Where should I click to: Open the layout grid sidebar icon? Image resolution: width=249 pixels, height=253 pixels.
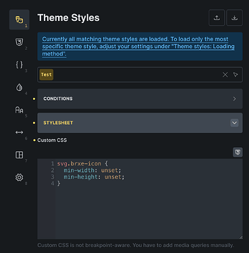click(19, 154)
